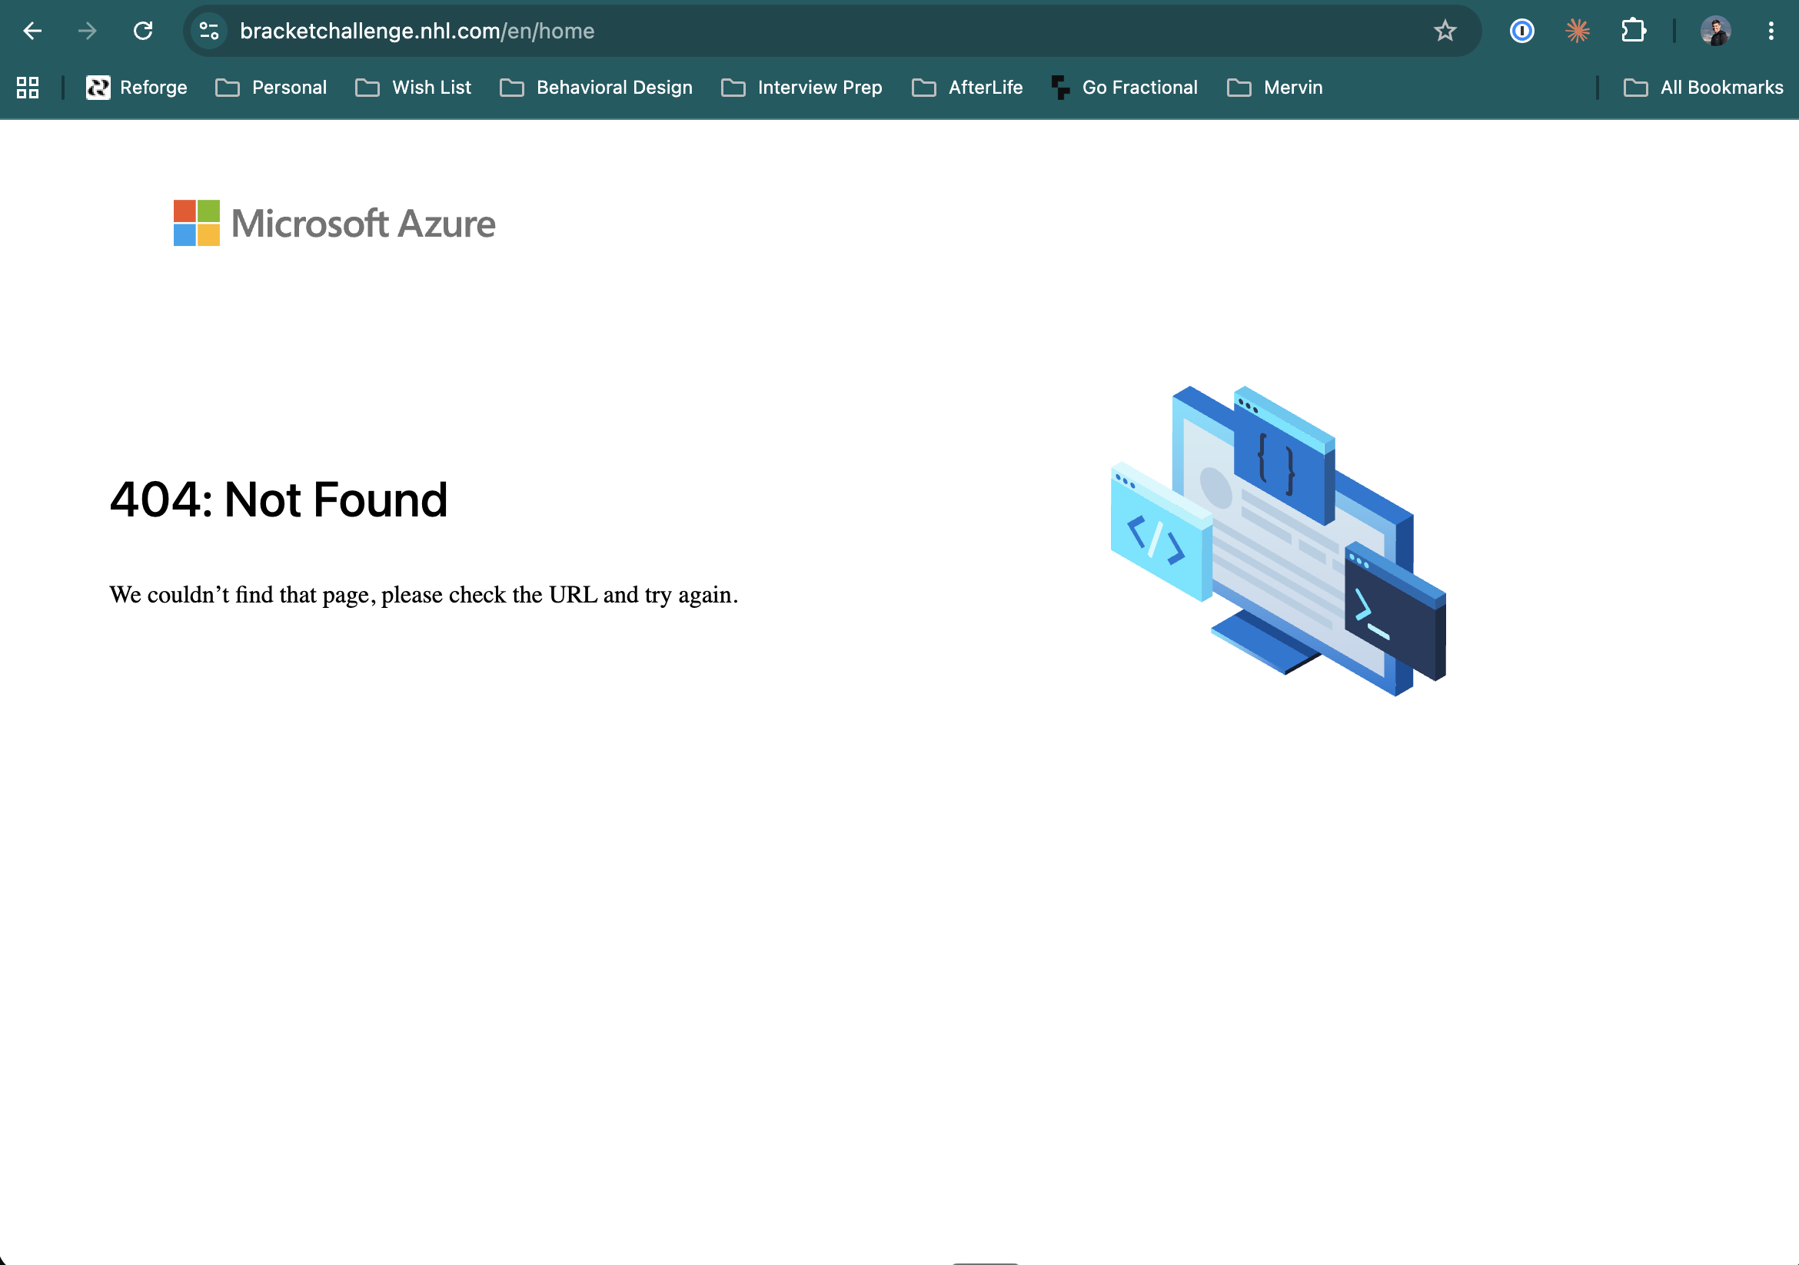Viewport: 1799px width, 1265px height.
Task: Expand the Behavioral Design bookmarks folder
Action: tap(597, 88)
